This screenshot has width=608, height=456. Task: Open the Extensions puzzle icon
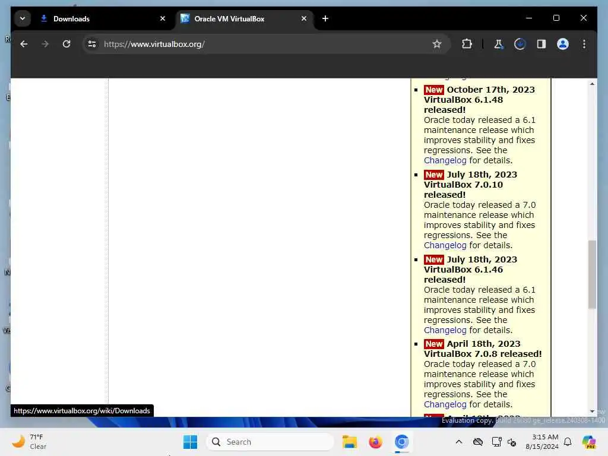467,44
